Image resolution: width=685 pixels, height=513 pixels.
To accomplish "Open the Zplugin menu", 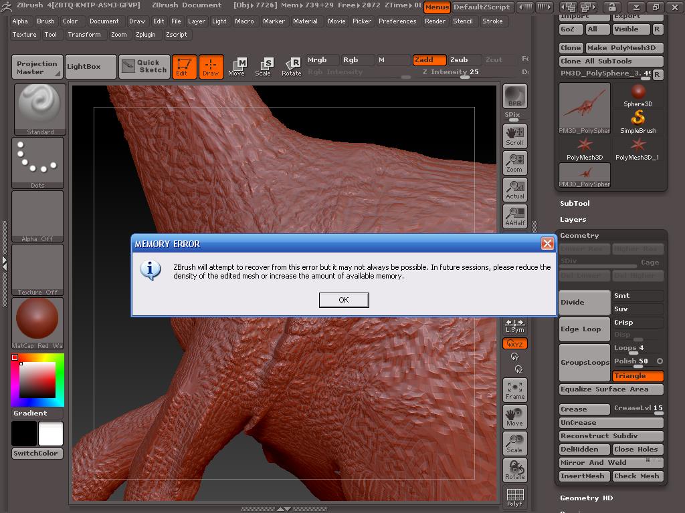I will point(145,35).
